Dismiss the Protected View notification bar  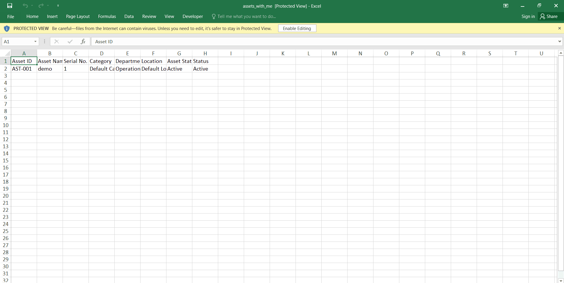pos(559,28)
